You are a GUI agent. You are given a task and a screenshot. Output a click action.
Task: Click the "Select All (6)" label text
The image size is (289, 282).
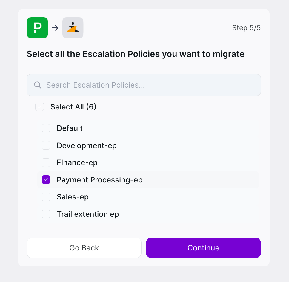tap(73, 107)
